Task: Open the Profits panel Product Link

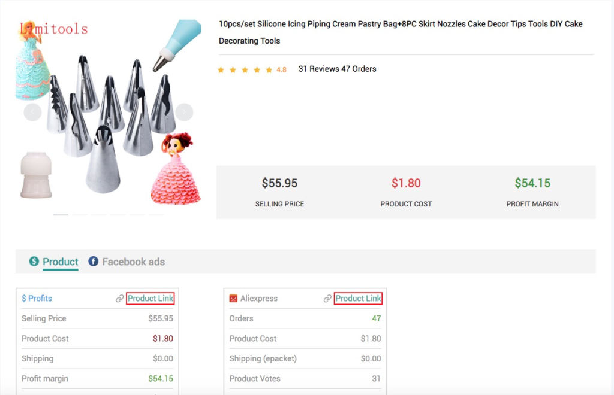Action: click(x=151, y=299)
